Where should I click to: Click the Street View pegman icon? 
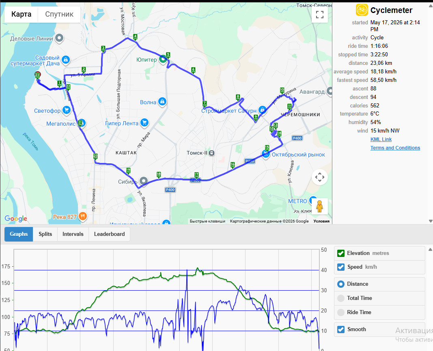point(319,206)
